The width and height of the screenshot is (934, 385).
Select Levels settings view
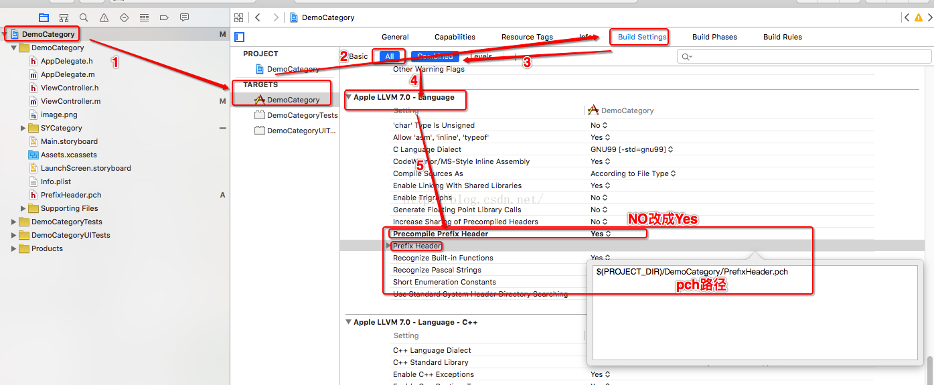481,56
